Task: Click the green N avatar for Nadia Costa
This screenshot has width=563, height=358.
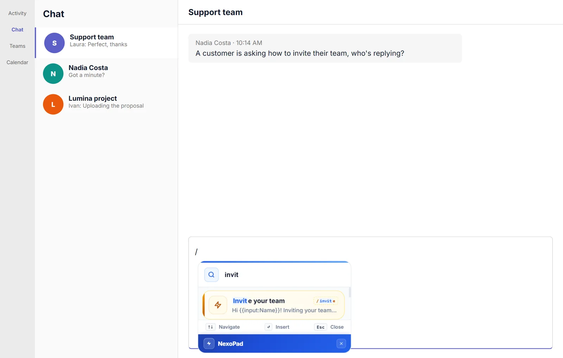Action: tap(53, 73)
